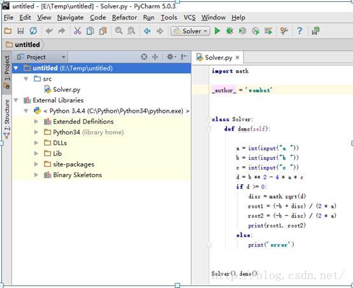
Task: Expand the Binary Skeletons node
Action: [36, 175]
